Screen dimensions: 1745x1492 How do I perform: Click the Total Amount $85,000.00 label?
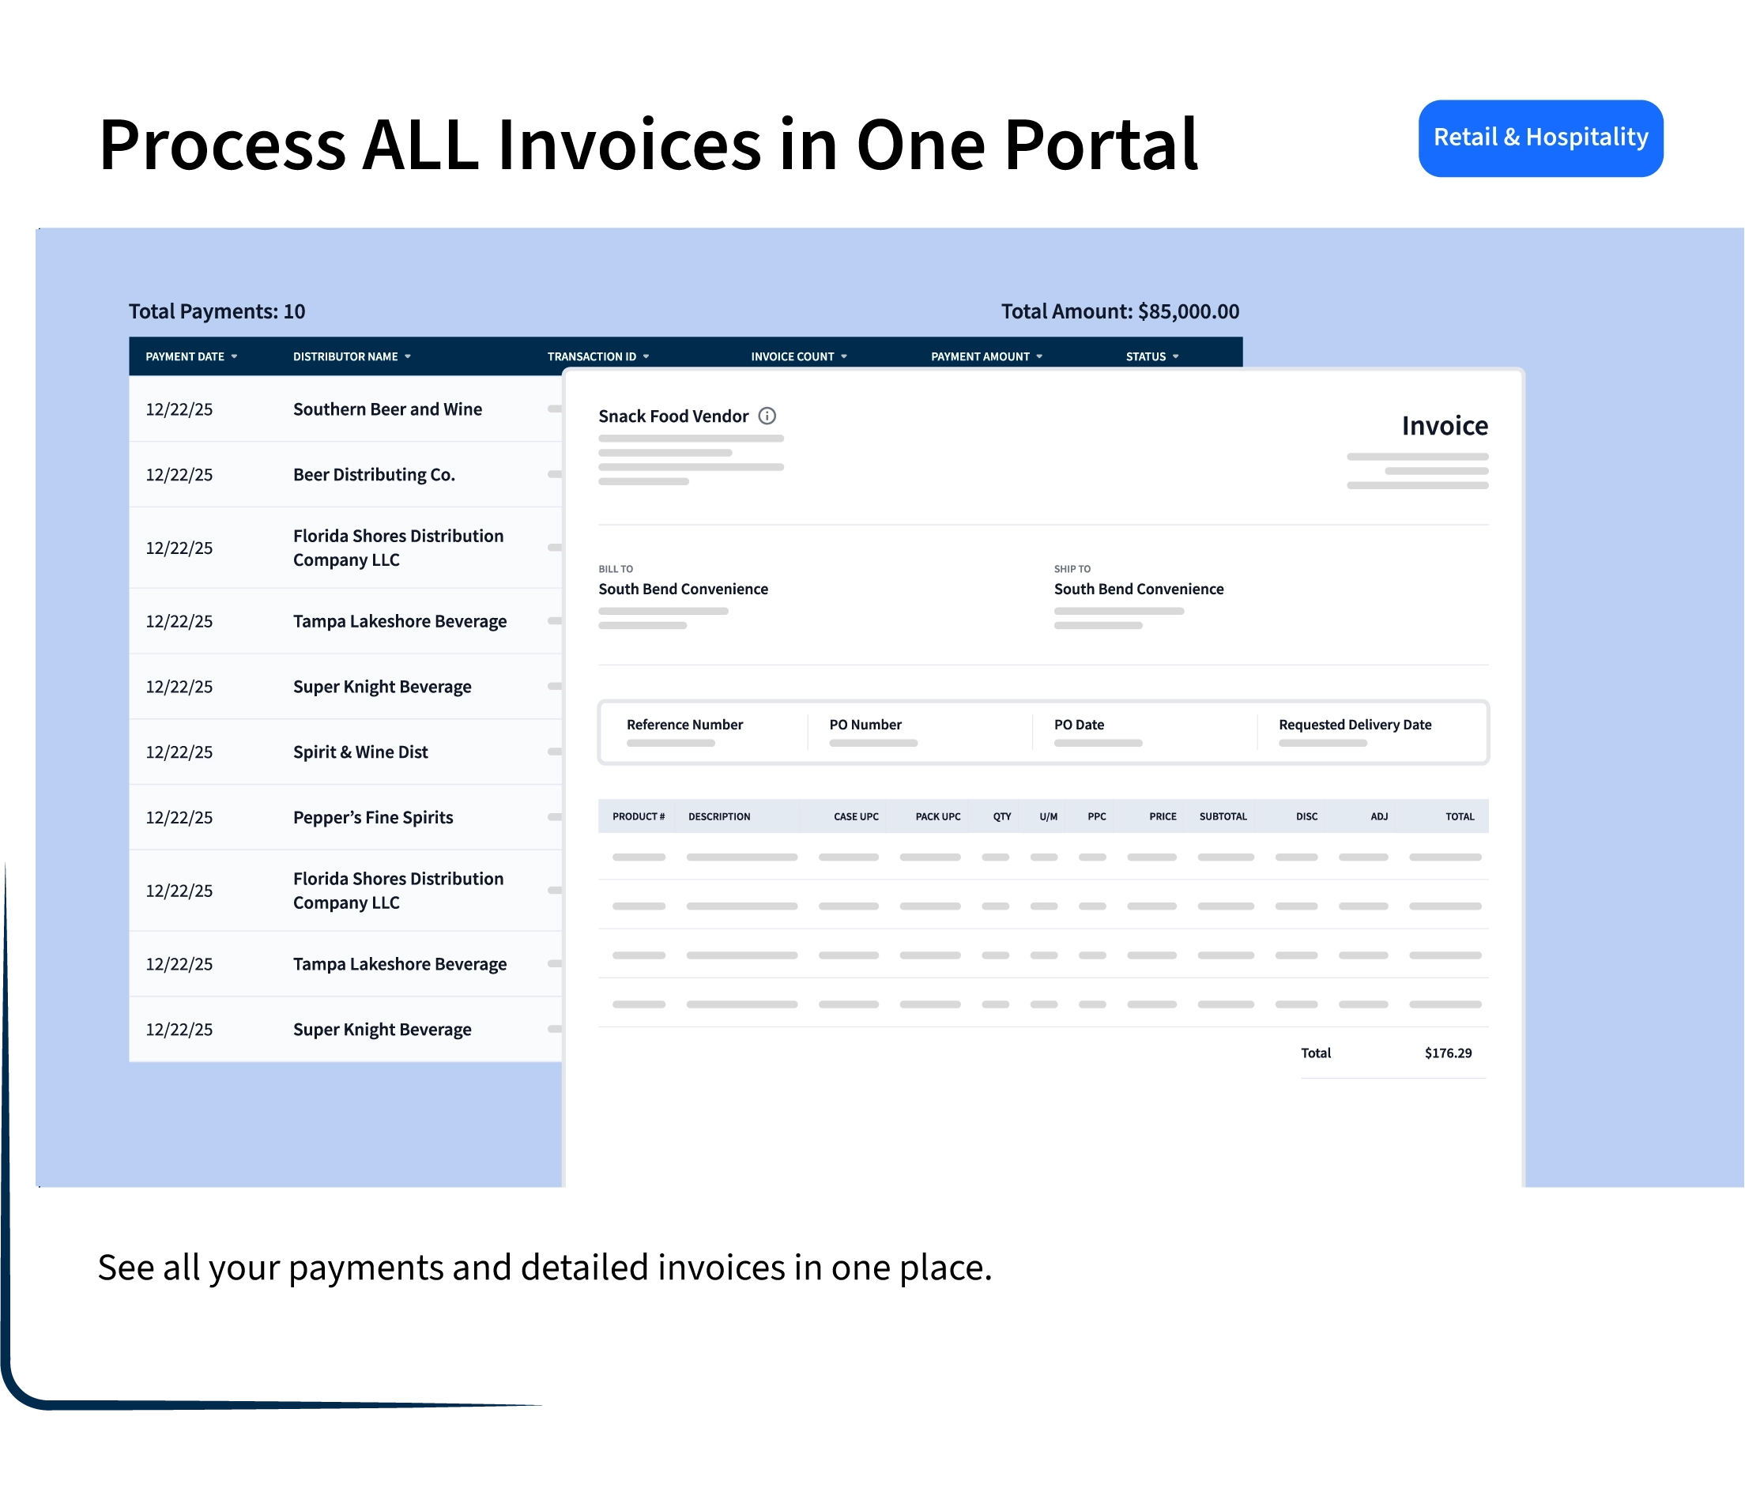pos(1119,311)
